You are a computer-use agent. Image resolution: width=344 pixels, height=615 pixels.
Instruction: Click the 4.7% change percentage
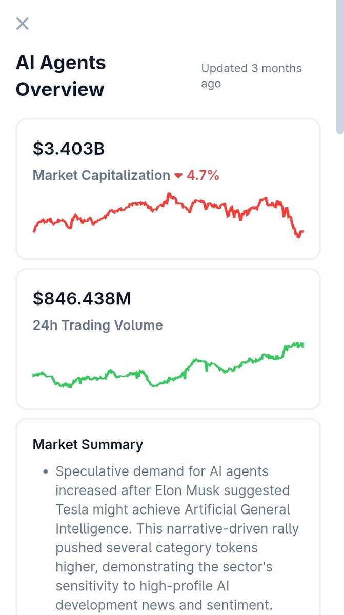click(203, 175)
